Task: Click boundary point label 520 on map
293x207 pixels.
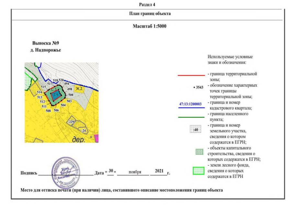Action: click(61, 80)
